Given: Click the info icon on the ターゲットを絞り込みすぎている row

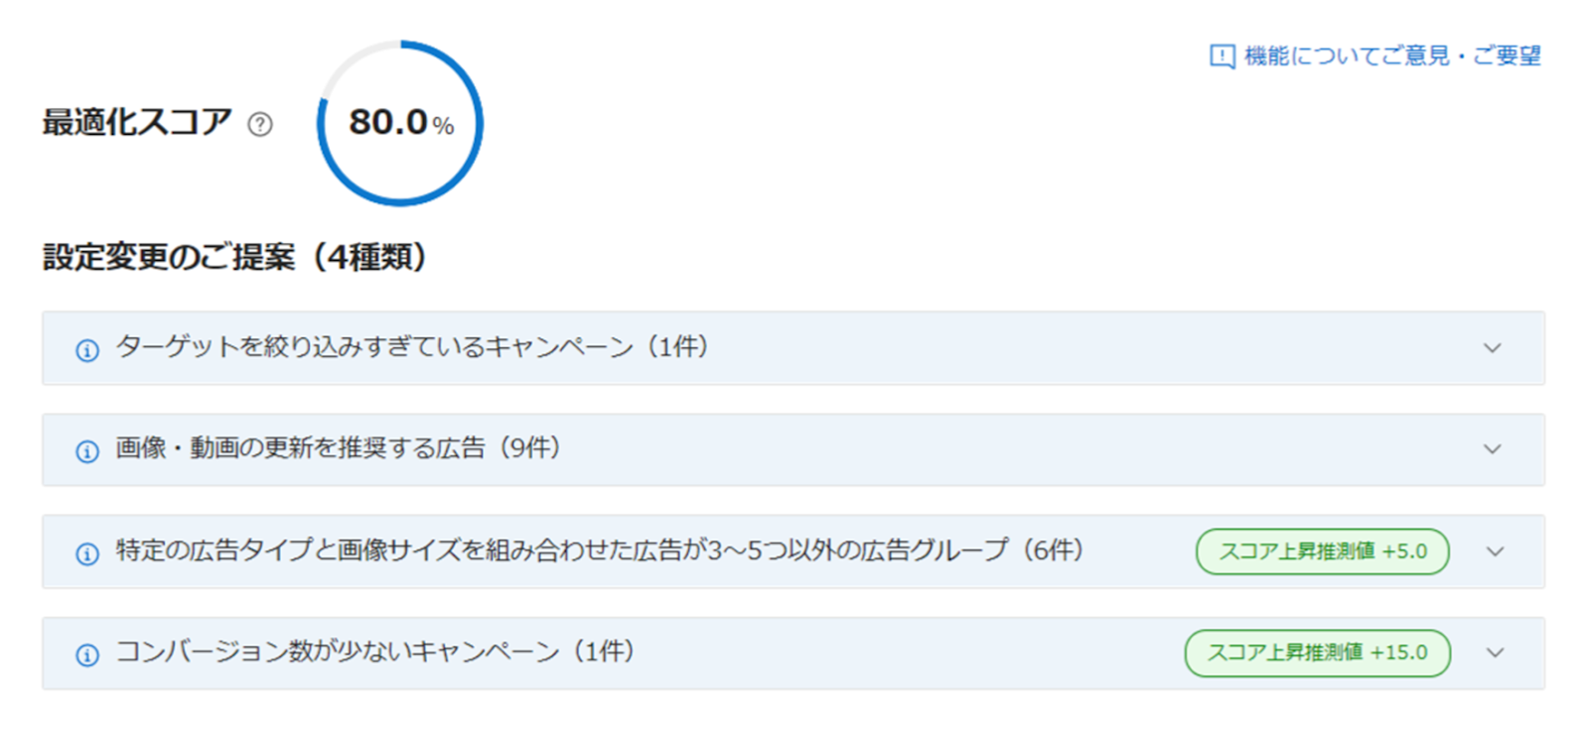Looking at the screenshot, I should pyautogui.click(x=87, y=350).
